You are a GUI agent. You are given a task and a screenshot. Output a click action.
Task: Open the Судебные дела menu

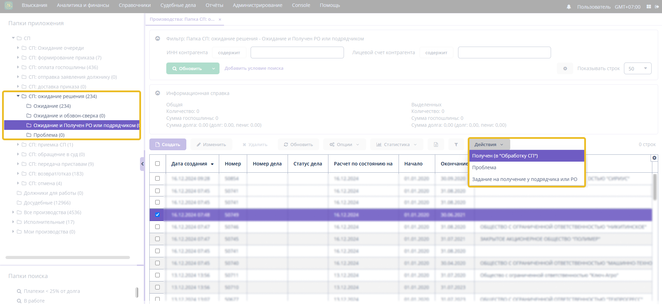point(178,5)
